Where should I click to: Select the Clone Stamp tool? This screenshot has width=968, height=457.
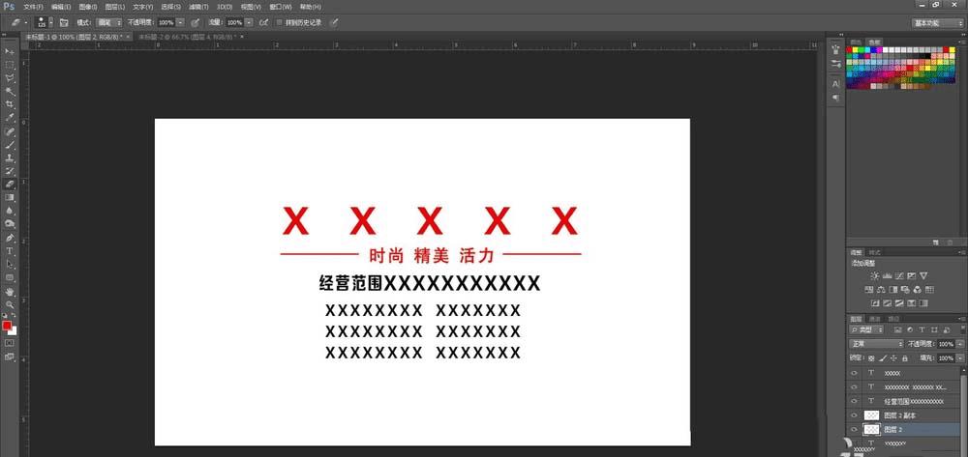coord(10,157)
